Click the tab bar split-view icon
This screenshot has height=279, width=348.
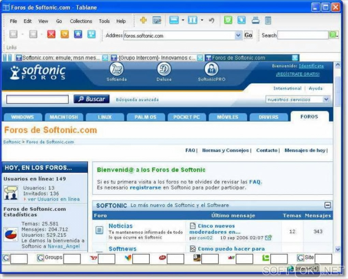click(7, 58)
